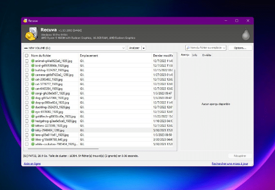275x190 pixels.
Task: Click the green dot for the white-cockatoo file
Action: click(x=33, y=144)
